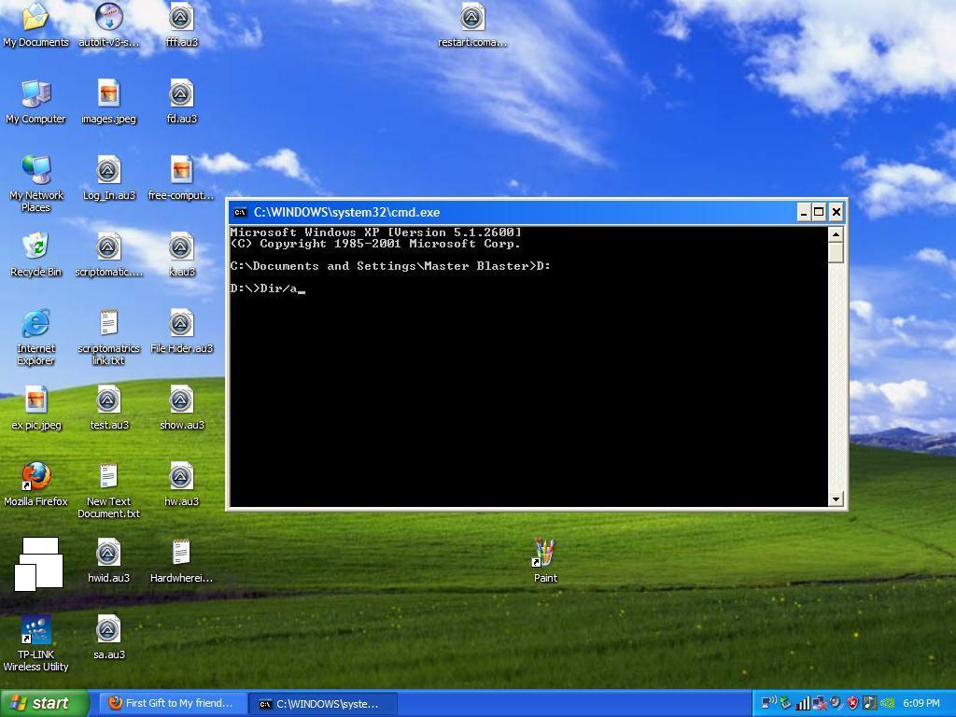Launch TP-LINK Wireless Utility shortcut
956x717 pixels.
pos(36,643)
